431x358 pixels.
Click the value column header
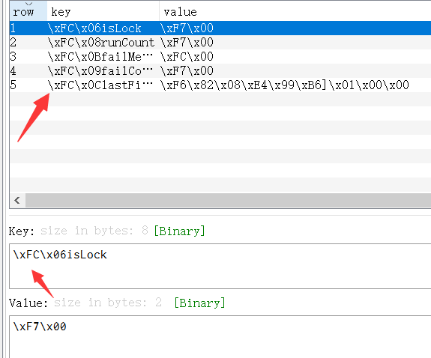coord(295,11)
